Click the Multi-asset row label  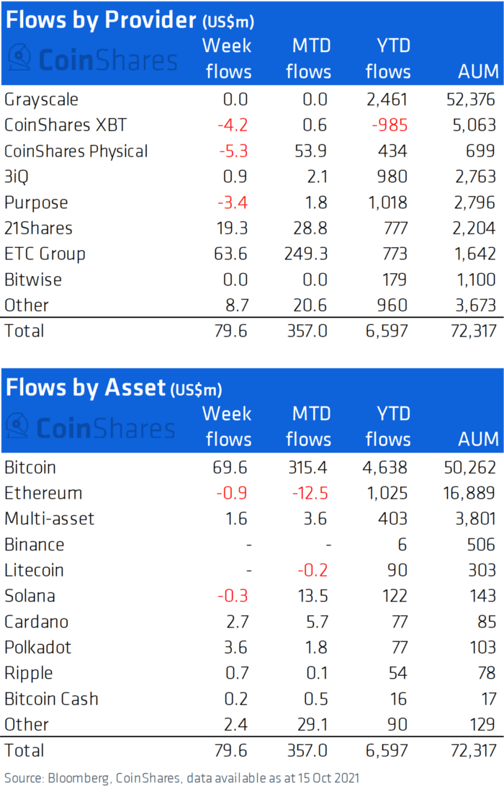pyautogui.click(x=50, y=519)
